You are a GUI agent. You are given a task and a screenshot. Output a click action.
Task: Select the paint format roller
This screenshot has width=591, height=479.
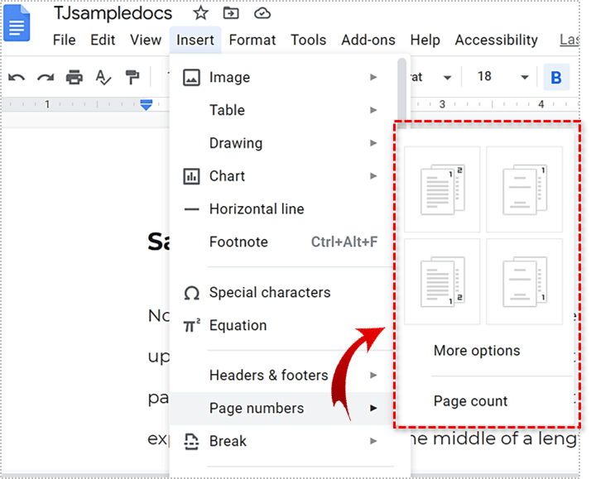click(132, 78)
